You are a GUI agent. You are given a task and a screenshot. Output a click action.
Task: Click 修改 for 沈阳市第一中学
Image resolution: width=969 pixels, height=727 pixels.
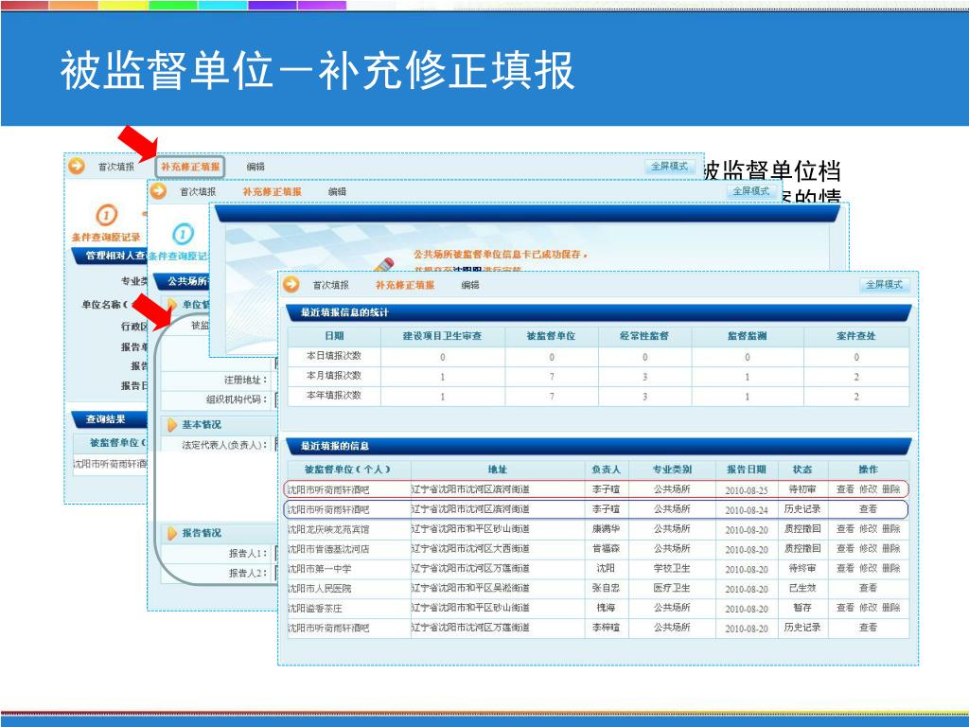868,568
